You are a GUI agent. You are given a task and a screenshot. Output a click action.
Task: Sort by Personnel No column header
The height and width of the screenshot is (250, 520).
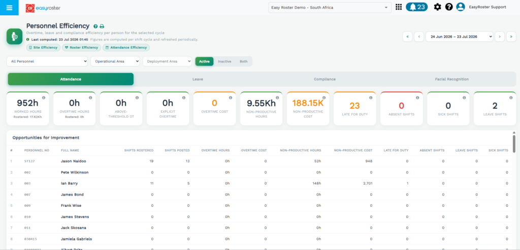pyautogui.click(x=37, y=150)
